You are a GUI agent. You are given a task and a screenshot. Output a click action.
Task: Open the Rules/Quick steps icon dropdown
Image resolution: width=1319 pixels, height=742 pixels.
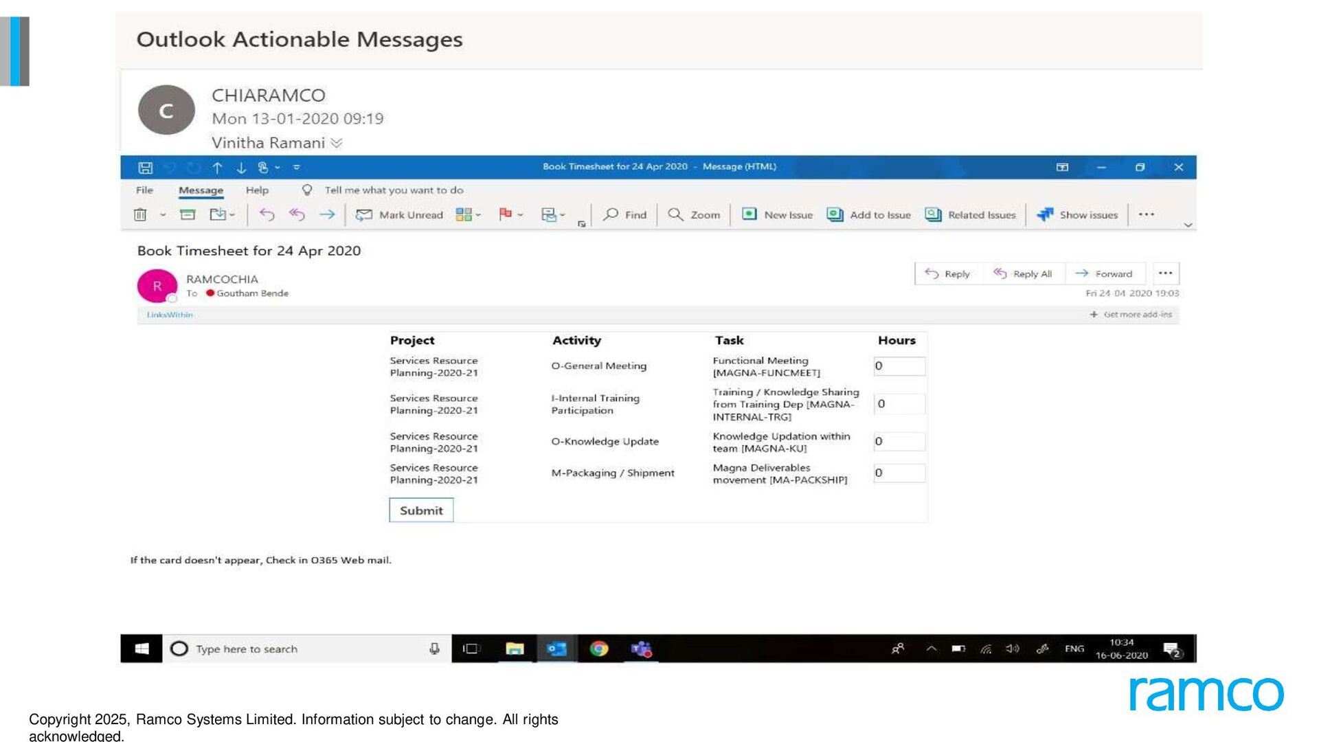(553, 215)
